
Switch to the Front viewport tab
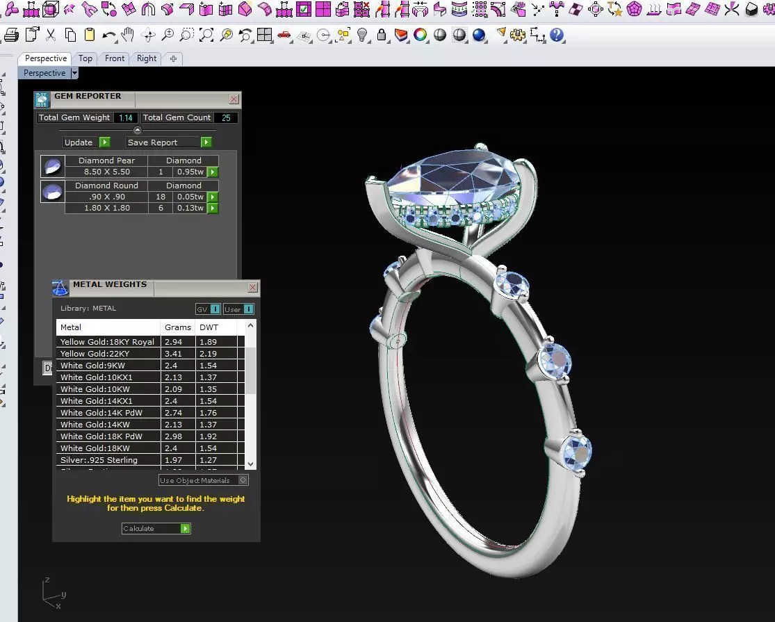pyautogui.click(x=115, y=58)
